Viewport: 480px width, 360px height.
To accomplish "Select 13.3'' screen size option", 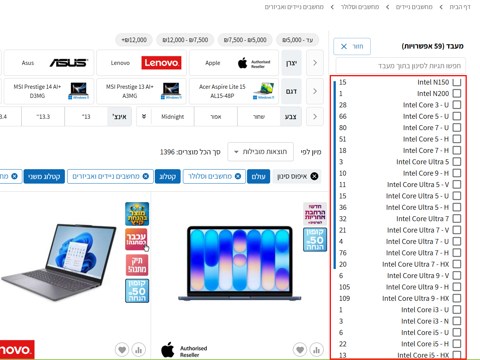I will pyautogui.click(x=43, y=116).
